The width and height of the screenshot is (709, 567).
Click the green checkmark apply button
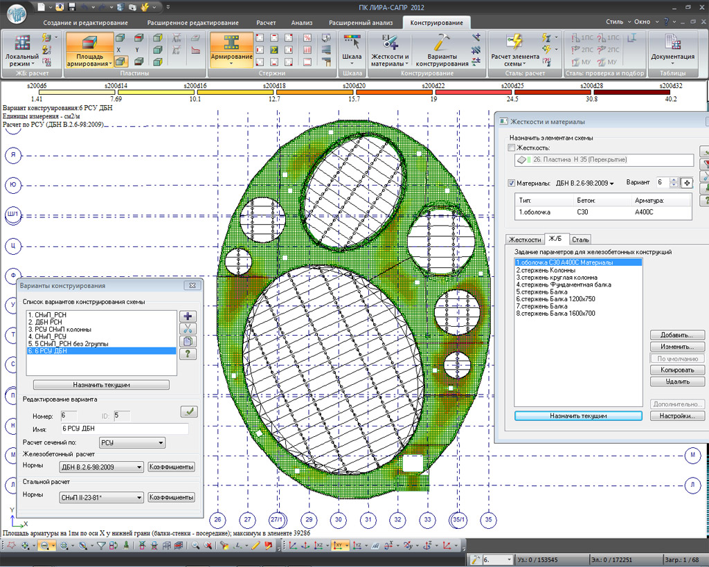[x=188, y=411]
